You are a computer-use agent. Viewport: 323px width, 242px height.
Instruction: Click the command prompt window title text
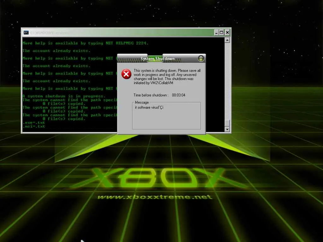(49, 33)
